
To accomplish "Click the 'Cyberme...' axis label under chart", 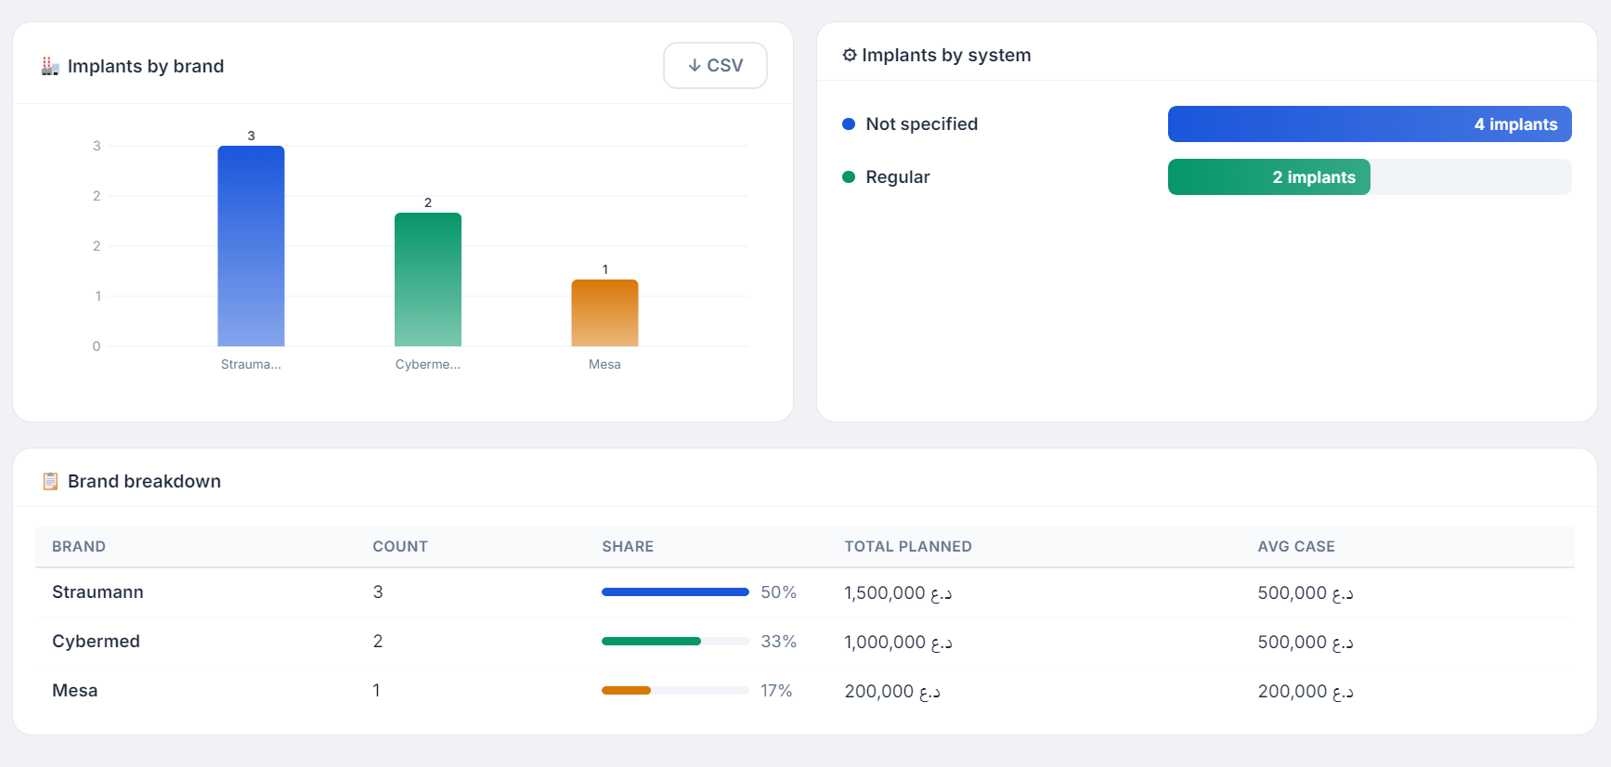I will pos(428,364).
